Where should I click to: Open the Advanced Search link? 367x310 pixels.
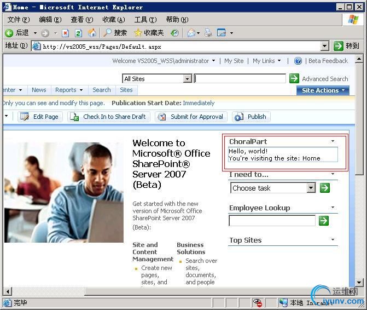325,79
